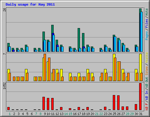
Task: Click the red kB bar for day 9
Action: [44, 103]
